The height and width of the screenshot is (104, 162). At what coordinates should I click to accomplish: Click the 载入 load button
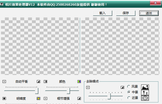tap(103, 13)
